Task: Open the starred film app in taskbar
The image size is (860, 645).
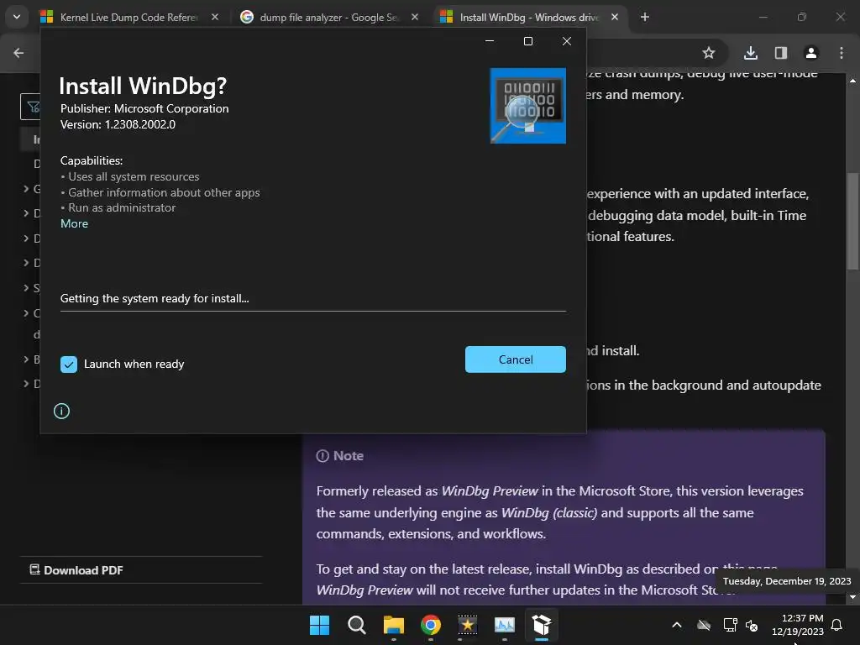Action: tap(467, 625)
